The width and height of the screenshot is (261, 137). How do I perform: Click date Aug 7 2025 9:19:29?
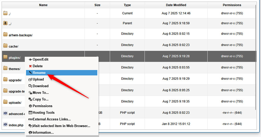point(176,78)
